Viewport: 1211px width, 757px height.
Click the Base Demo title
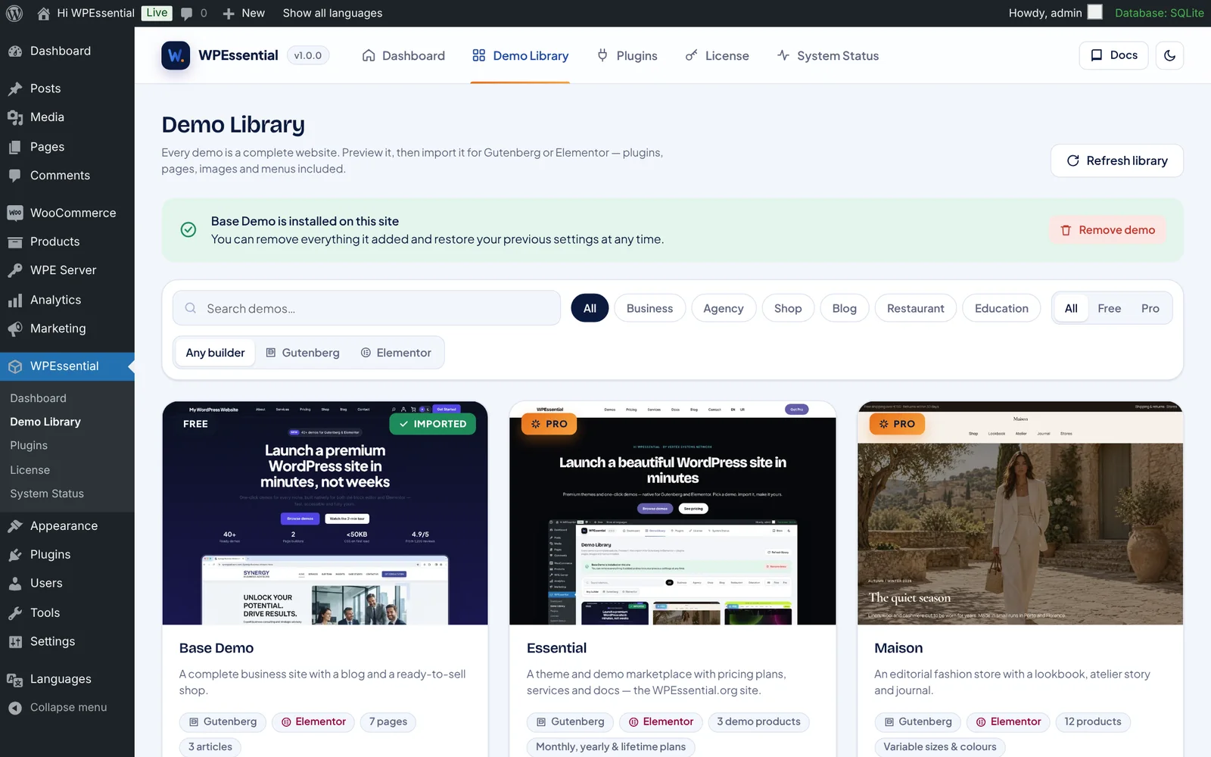click(216, 648)
